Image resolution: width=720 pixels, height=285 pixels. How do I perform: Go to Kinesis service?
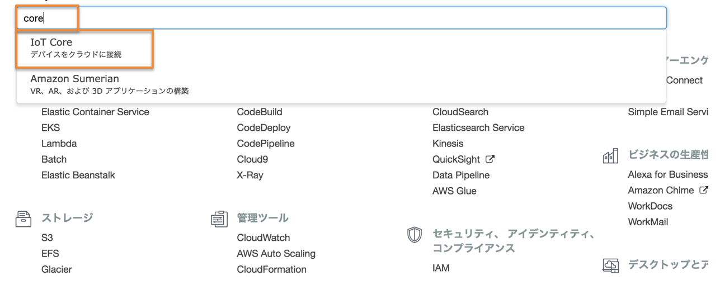pyautogui.click(x=448, y=144)
